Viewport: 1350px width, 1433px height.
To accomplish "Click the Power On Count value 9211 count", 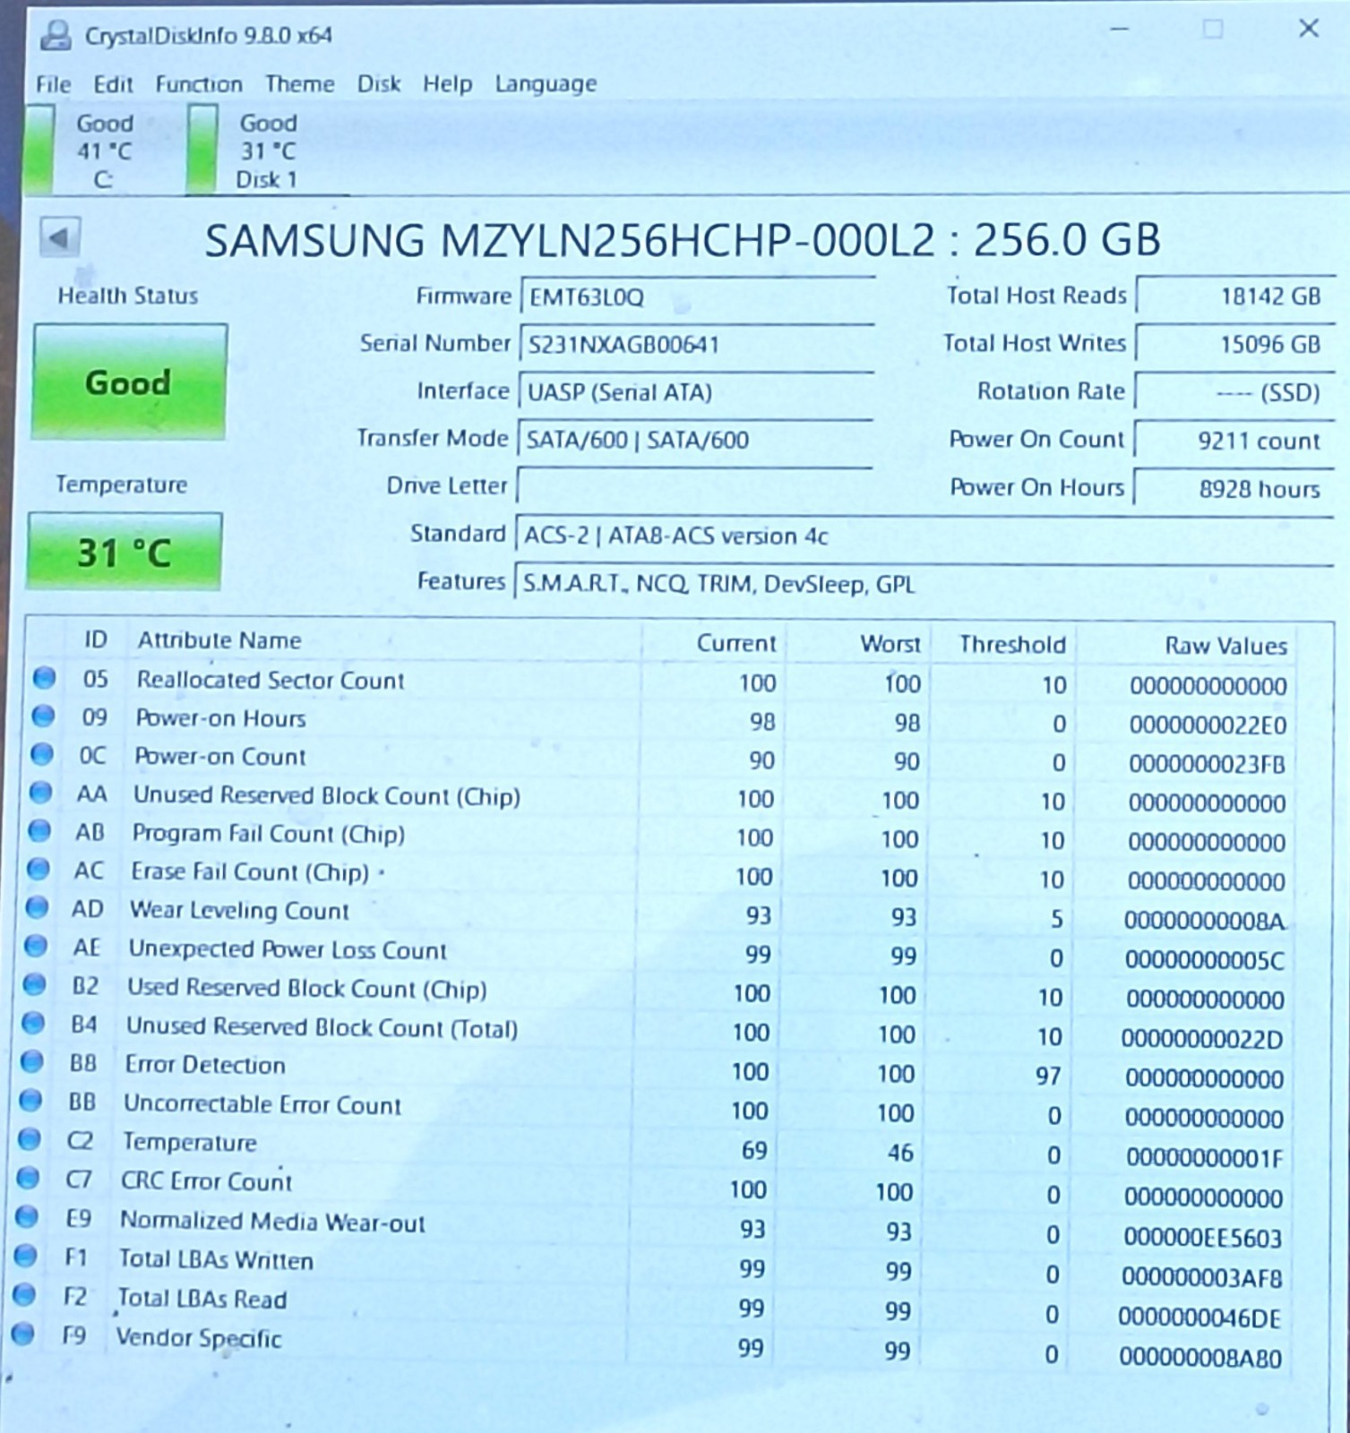I will [x=1234, y=441].
